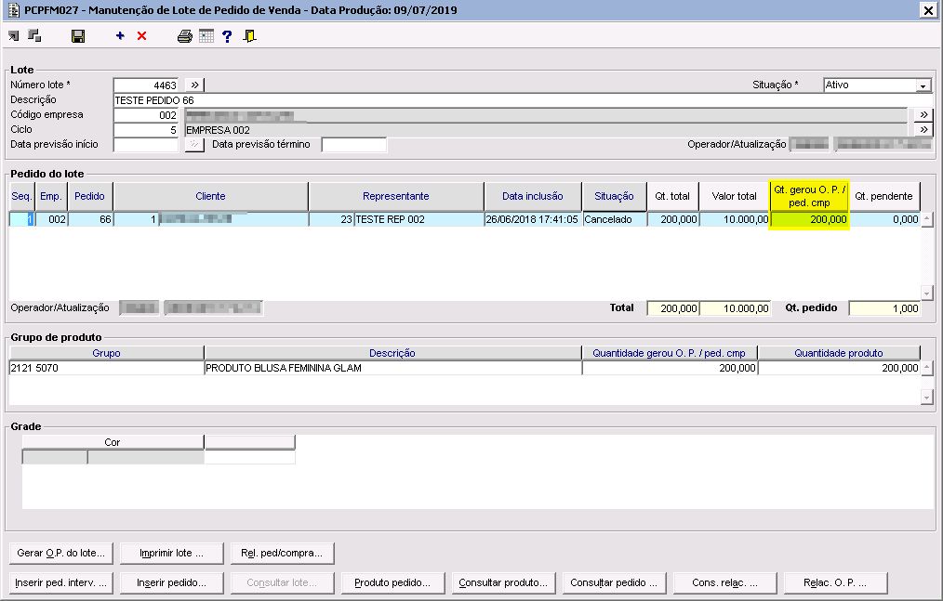Click the Cliente column header

[210, 196]
